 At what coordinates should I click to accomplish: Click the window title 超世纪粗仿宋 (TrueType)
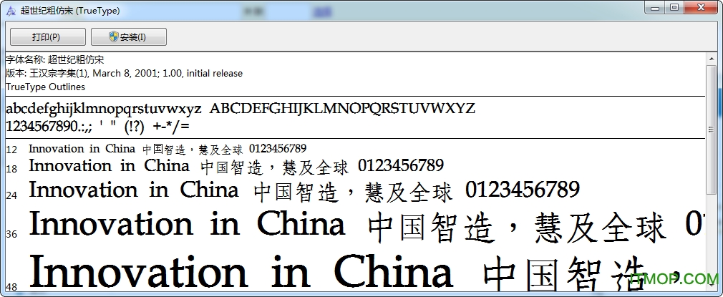coord(70,11)
